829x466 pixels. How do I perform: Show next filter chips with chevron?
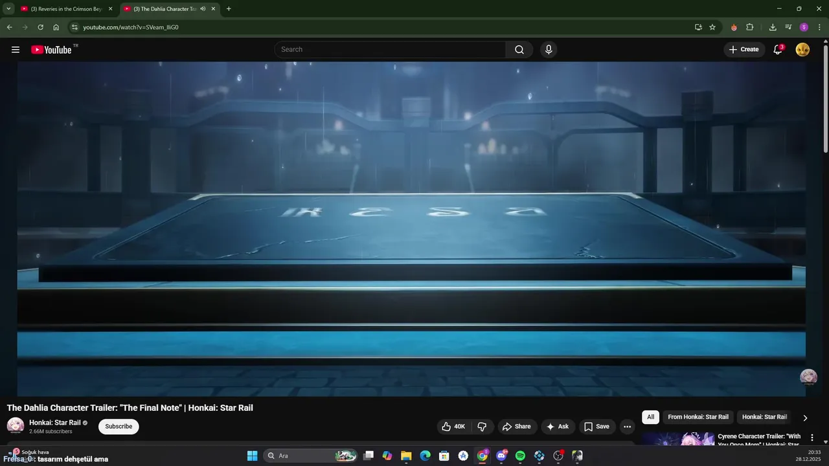click(x=805, y=418)
